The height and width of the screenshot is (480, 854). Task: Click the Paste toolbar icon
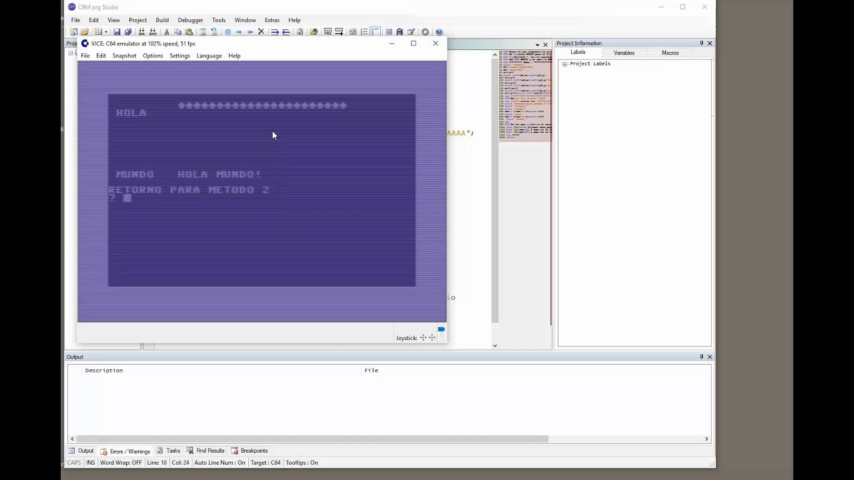click(189, 32)
